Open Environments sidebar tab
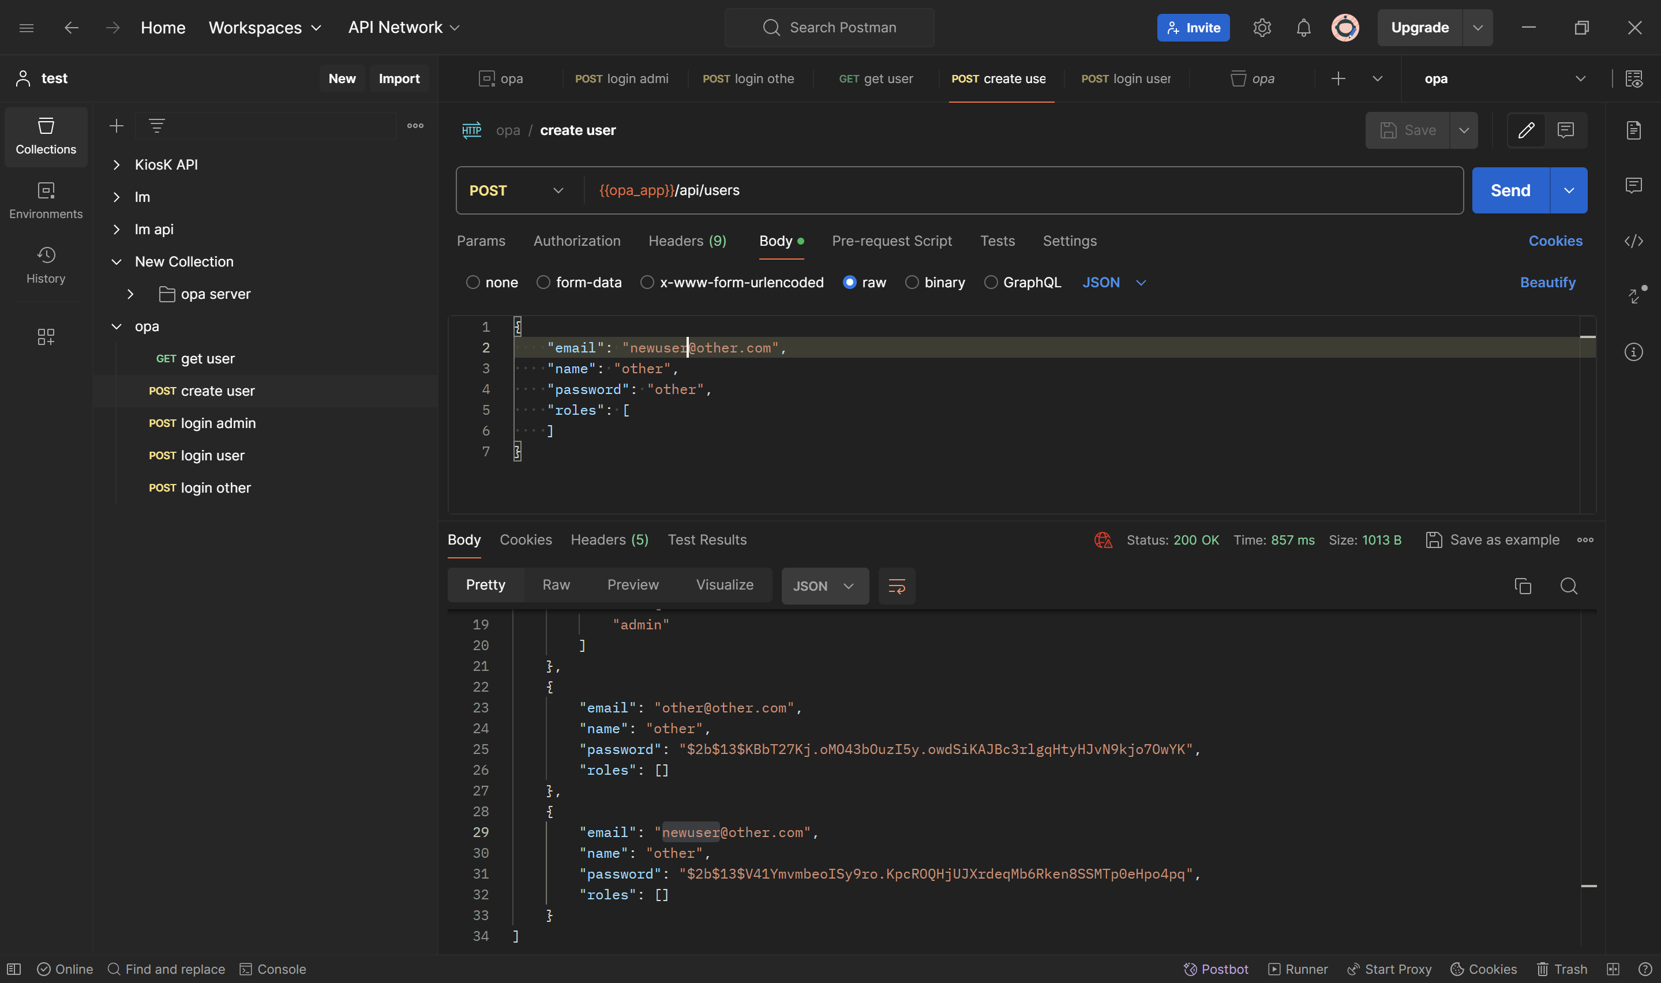 [46, 201]
